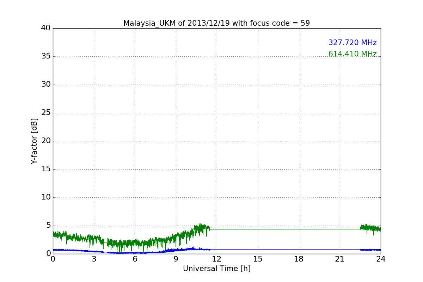Click the x-axis tick label 9
Image resolution: width=423 pixels, height=282 pixels.
click(x=176, y=259)
